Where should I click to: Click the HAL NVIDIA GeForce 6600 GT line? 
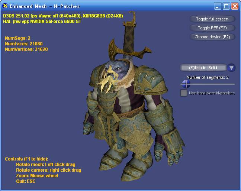pos(42,21)
